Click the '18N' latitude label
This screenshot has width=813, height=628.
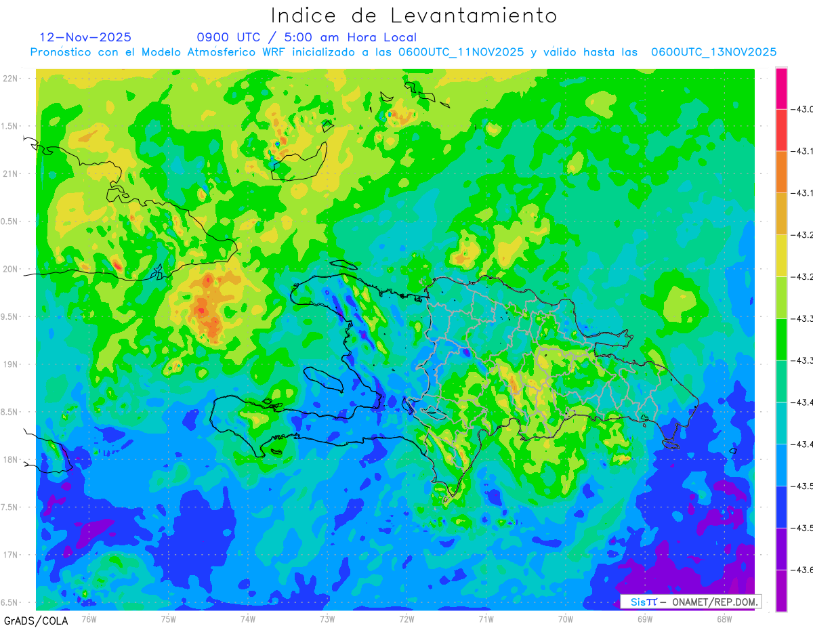[x=9, y=460]
